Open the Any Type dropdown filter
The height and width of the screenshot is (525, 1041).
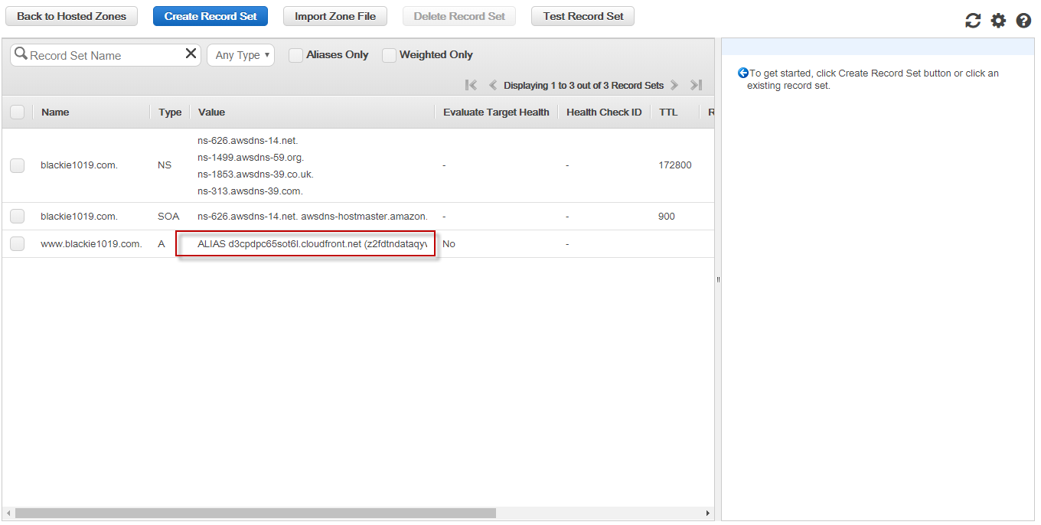[x=240, y=55]
